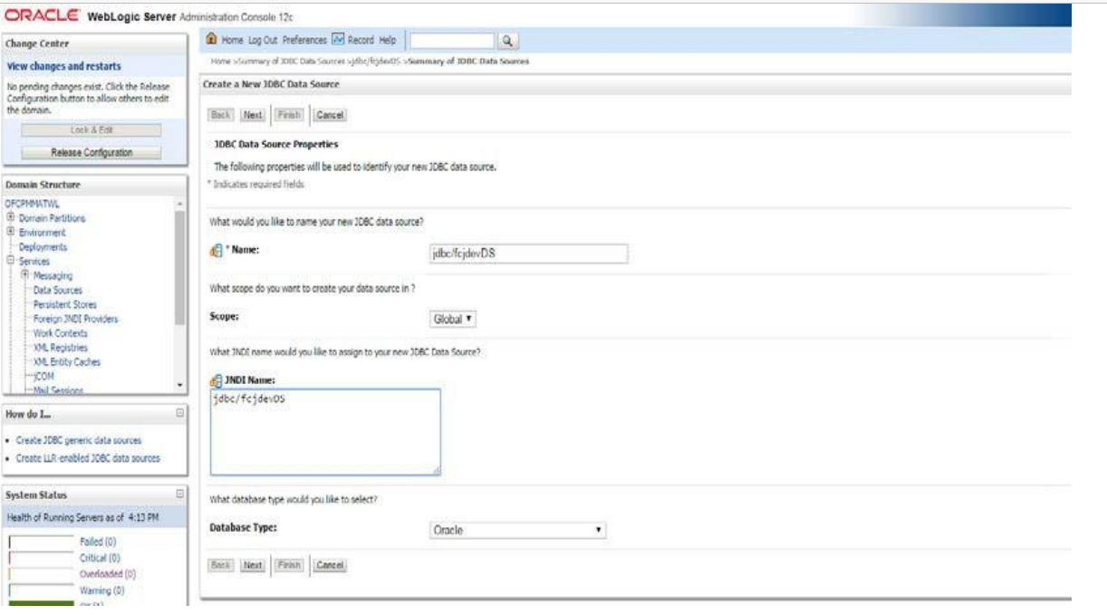Screen dimensions: 1107x615
Task: Select XML Entity Caches tree item
Action: (x=67, y=362)
